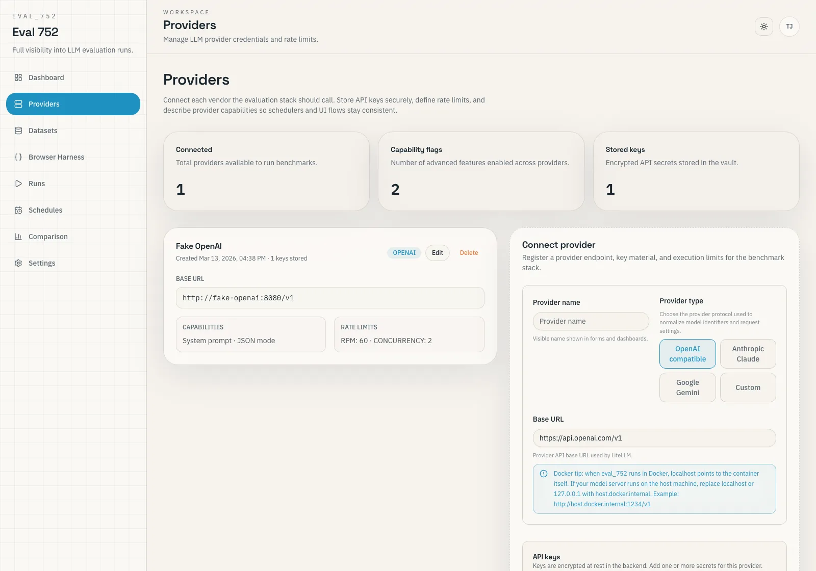This screenshot has width=816, height=571.
Task: Open the TJ user avatar menu
Action: [789, 27]
